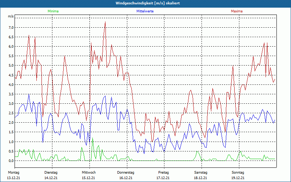291x182 pixels.
Task: Click the 5,5 y-axis value
Action: coord(11,56)
